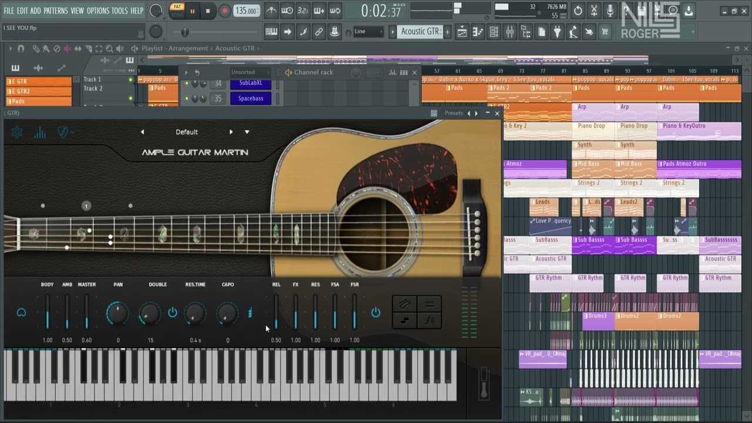
Task: Adjust the AMB slider
Action: pos(67,312)
